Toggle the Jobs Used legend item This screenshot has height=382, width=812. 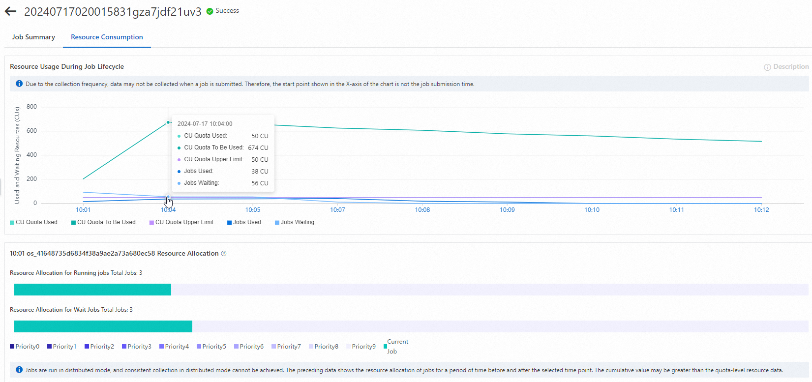[244, 222]
